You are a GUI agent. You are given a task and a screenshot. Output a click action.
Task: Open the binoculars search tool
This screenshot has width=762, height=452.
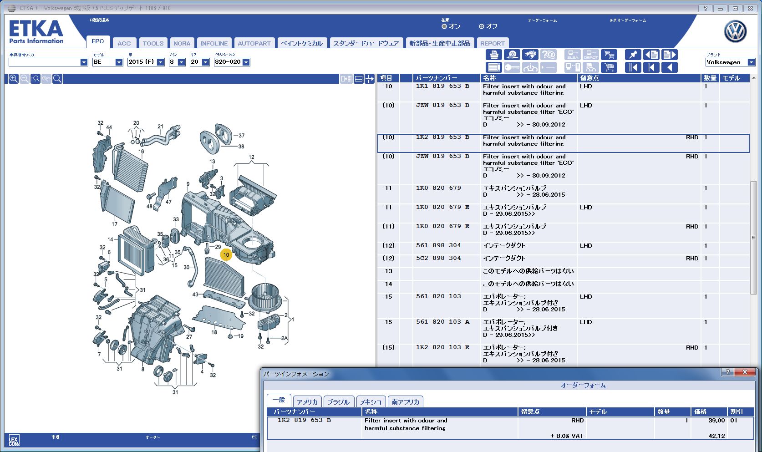(530, 55)
